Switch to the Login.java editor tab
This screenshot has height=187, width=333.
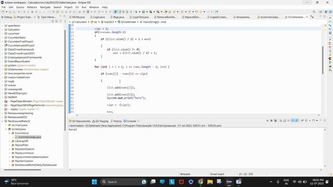coord(97,17)
